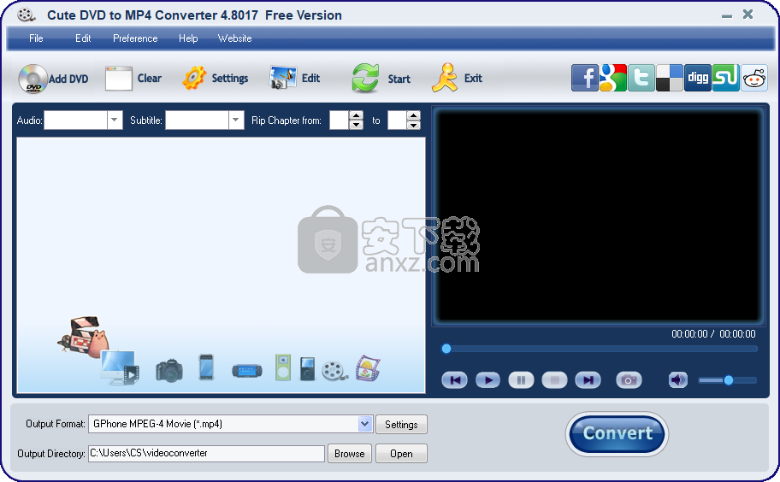Share via Google icon
This screenshot has height=482, width=780.
[613, 78]
